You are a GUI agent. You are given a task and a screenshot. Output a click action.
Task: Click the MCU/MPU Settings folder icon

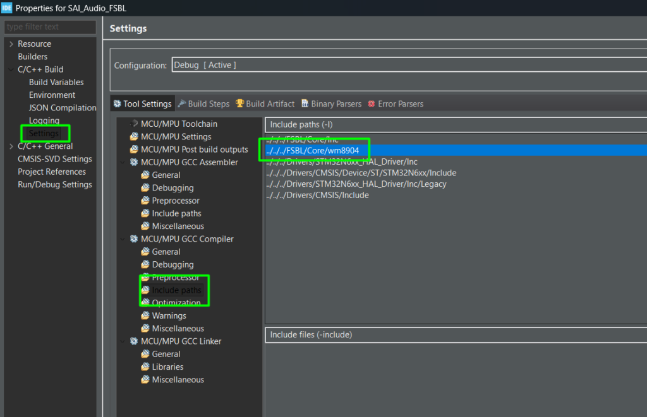(134, 137)
